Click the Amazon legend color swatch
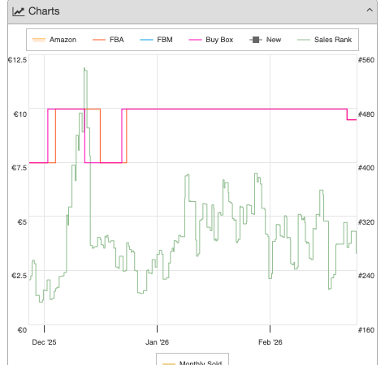This screenshot has width=385, height=365. pos(39,40)
